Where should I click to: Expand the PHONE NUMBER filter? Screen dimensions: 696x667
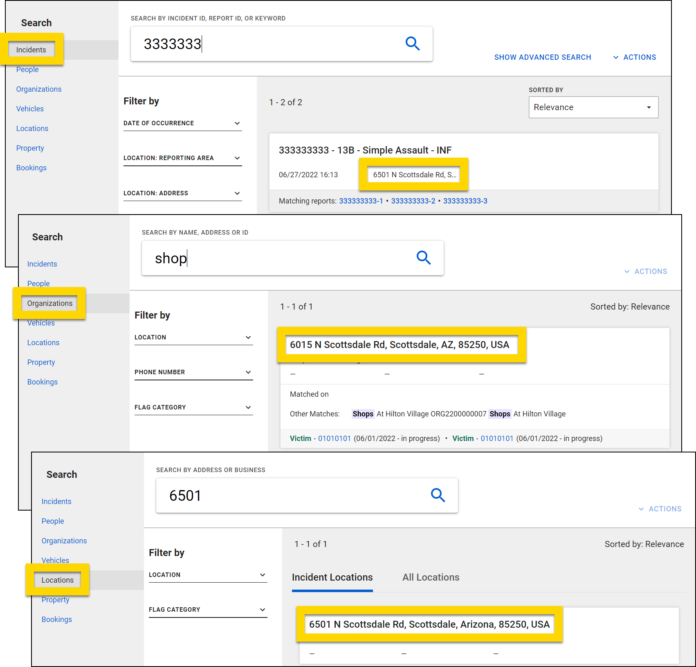tap(248, 372)
